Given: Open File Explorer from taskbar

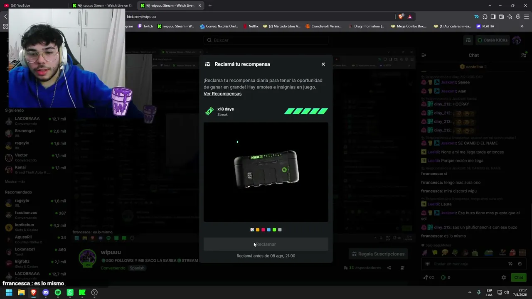Looking at the screenshot, I should (x=21, y=292).
